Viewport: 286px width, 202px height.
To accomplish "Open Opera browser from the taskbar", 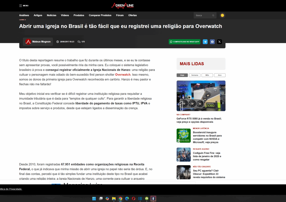I will pos(134,199).
